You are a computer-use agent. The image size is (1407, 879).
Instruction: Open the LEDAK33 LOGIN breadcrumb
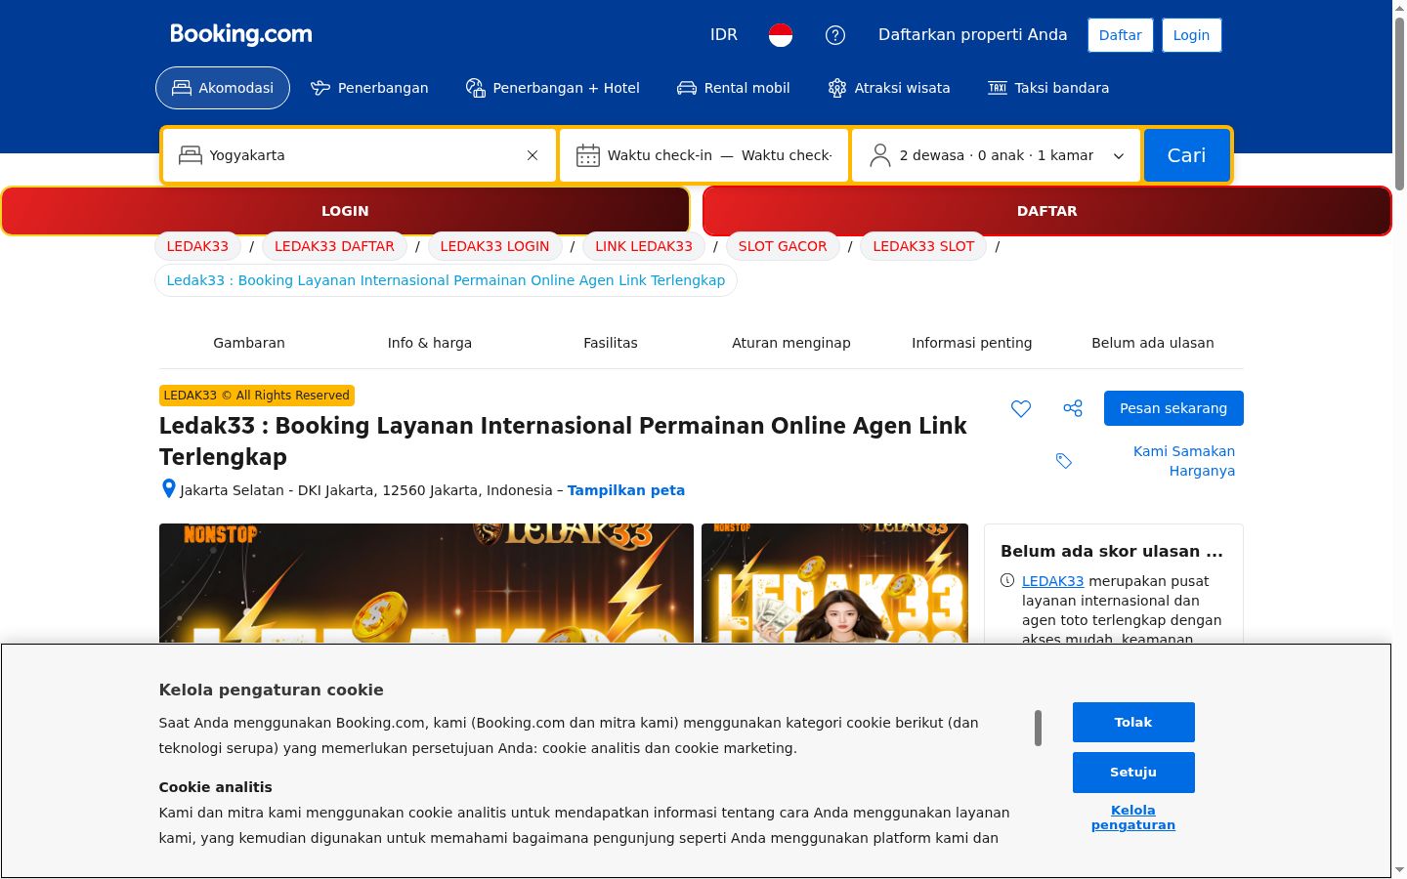tap(494, 246)
